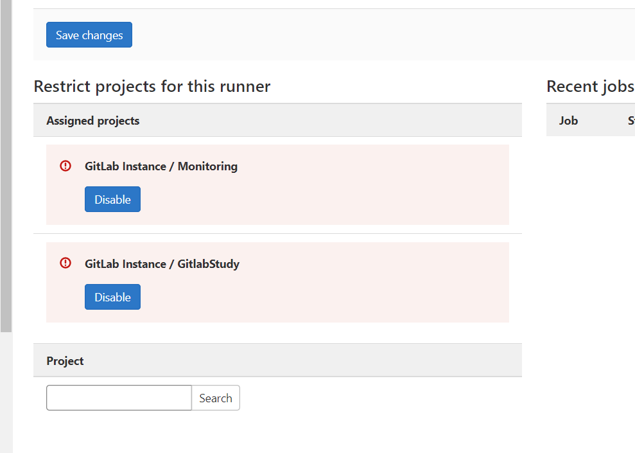Select the Job column header under Recent jobs
Viewport: 635px width, 453px height.
click(568, 120)
